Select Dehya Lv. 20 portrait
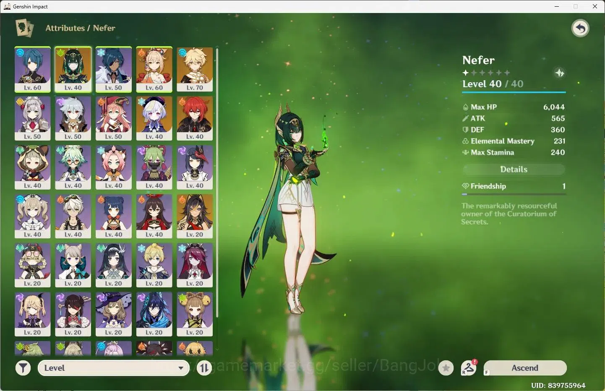 pos(195,216)
